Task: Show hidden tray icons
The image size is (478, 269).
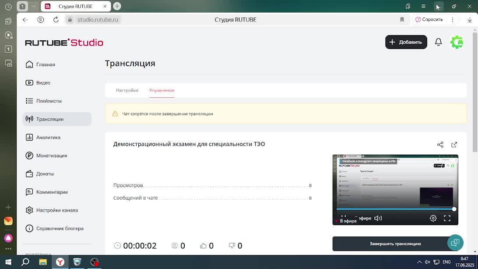Action: tap(419, 262)
